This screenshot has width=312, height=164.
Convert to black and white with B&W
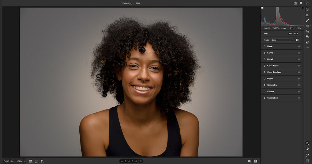coord(296,34)
